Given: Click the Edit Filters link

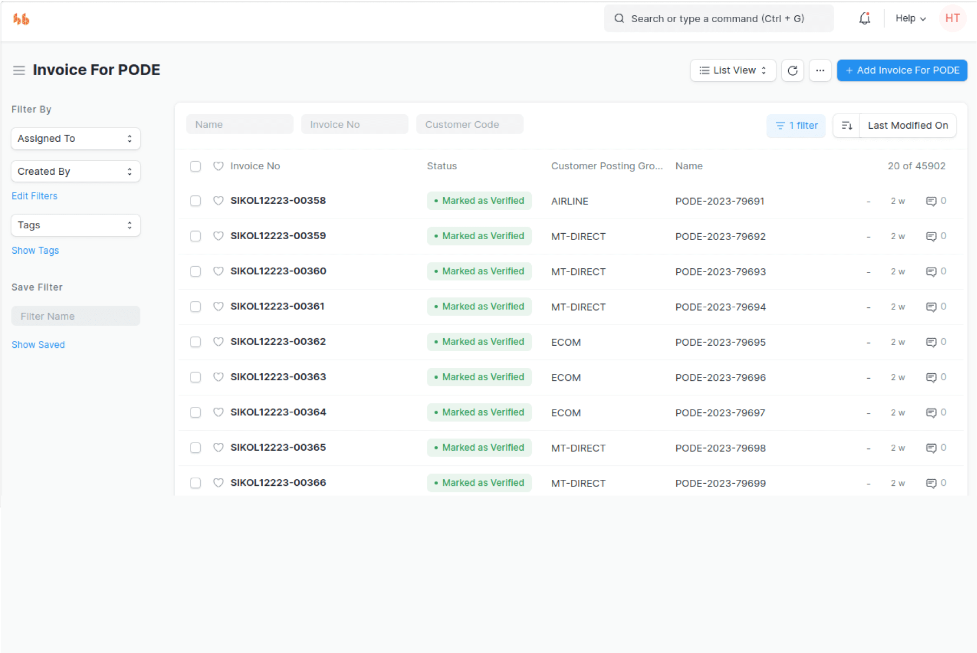Looking at the screenshot, I should [35, 196].
